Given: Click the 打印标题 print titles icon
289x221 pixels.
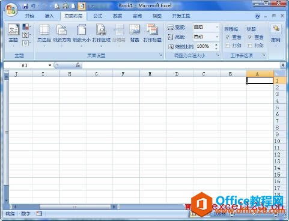Looking at the screenshot, I should pyautogui.click(x=153, y=33).
